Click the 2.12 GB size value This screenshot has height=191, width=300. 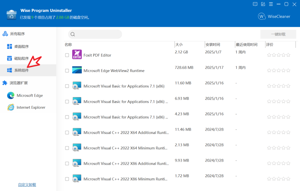(181, 52)
